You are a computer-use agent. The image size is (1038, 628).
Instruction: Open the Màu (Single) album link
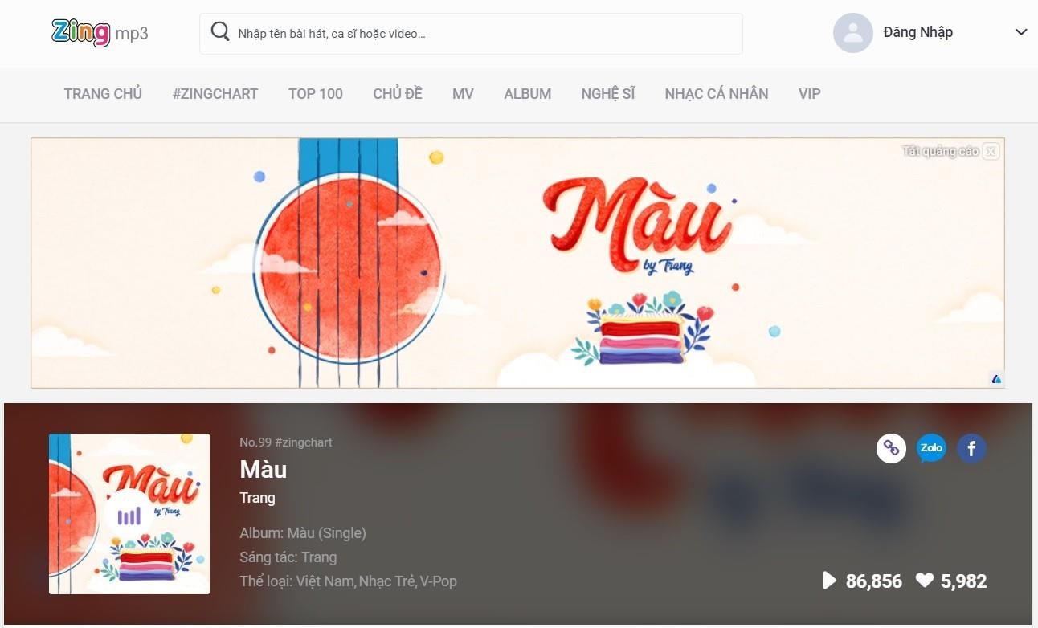326,533
